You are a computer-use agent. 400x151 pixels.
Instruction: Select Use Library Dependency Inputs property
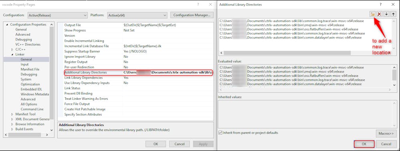pyautogui.click(x=138, y=83)
